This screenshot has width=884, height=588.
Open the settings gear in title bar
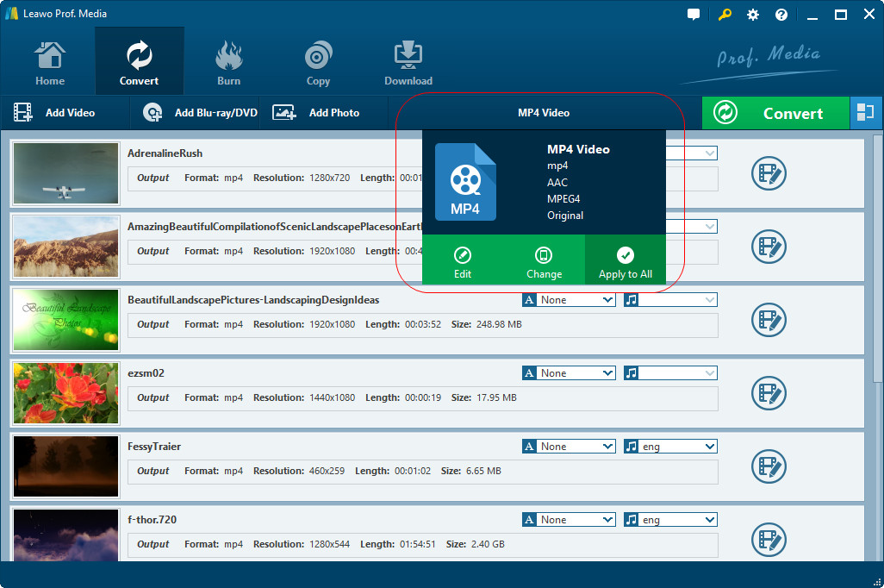click(753, 15)
